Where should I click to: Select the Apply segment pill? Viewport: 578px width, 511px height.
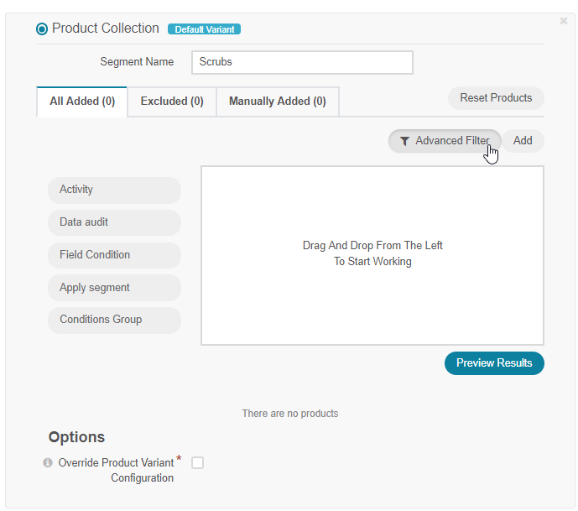[114, 288]
